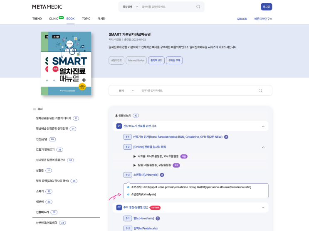The height and width of the screenshot is (231, 309).
Task: Open the 바른의학연구소 link
Action: (263, 19)
